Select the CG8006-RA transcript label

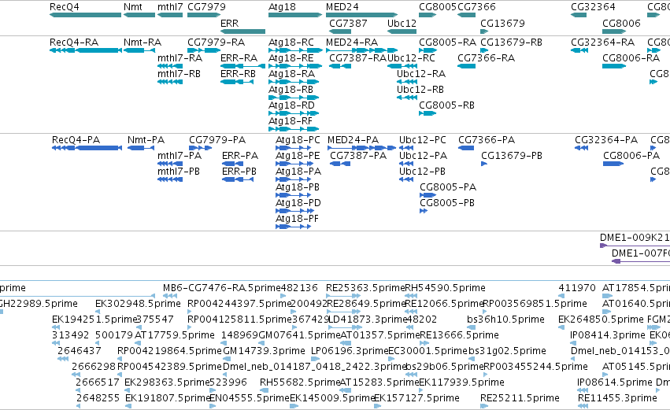(x=631, y=58)
